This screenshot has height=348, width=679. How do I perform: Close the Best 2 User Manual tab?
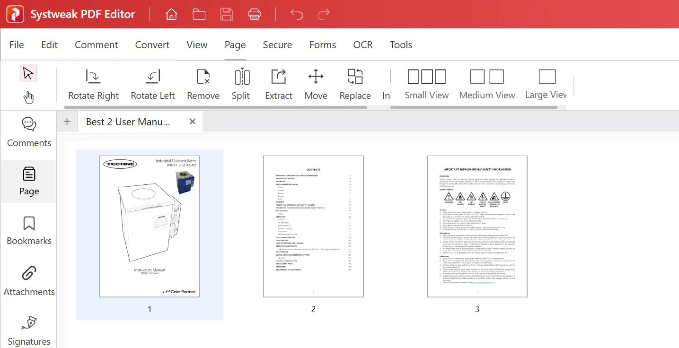(x=192, y=122)
